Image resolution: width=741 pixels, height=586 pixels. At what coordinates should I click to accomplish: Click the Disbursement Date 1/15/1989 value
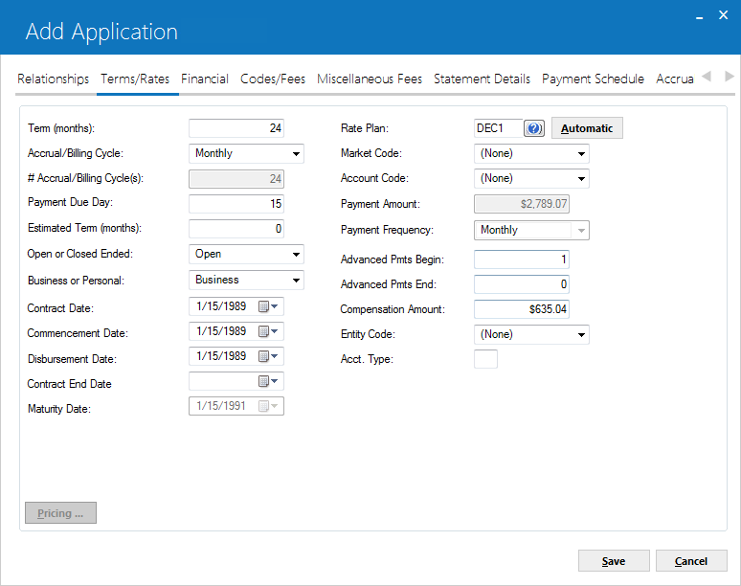coord(222,356)
